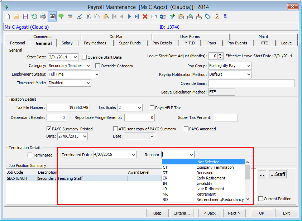
Task: Run spell check ABC icon
Action: click(x=79, y=16)
